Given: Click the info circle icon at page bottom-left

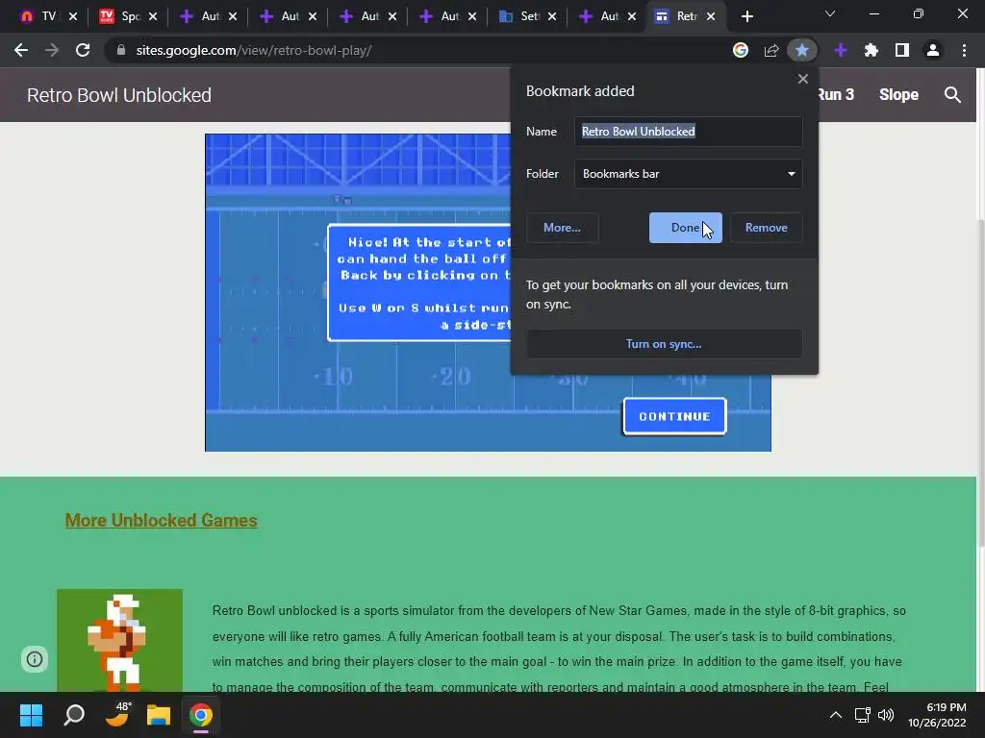Looking at the screenshot, I should (x=35, y=659).
